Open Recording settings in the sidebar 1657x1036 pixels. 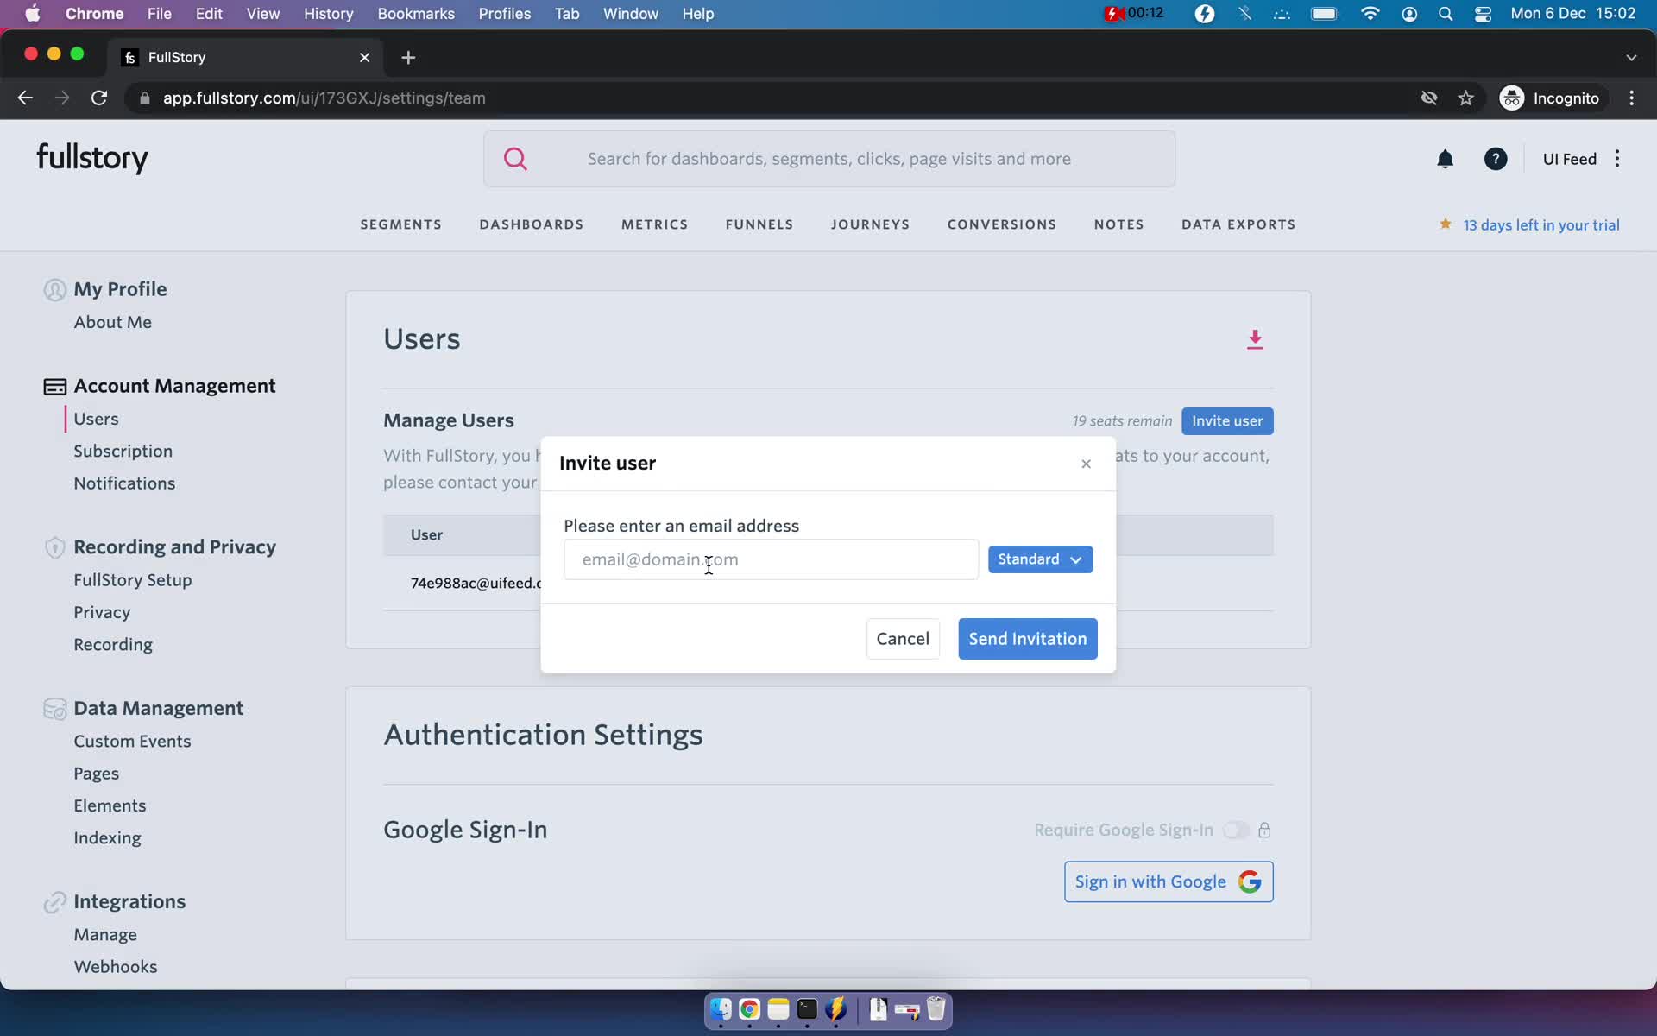[x=113, y=645]
